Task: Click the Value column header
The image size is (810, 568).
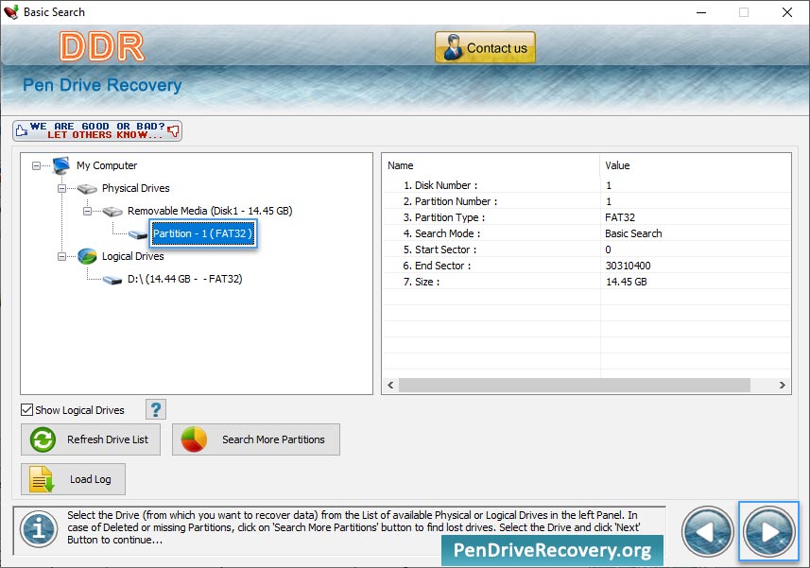Action: 696,165
